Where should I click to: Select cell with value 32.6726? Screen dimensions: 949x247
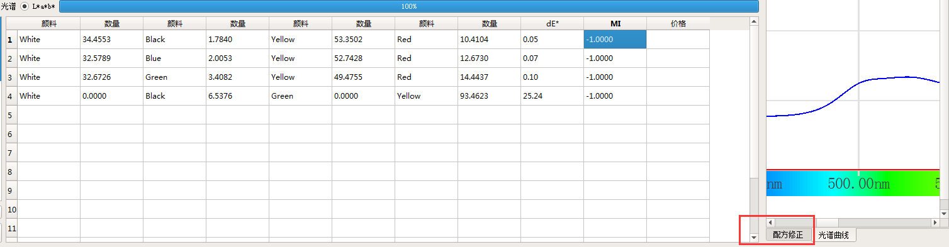111,77
